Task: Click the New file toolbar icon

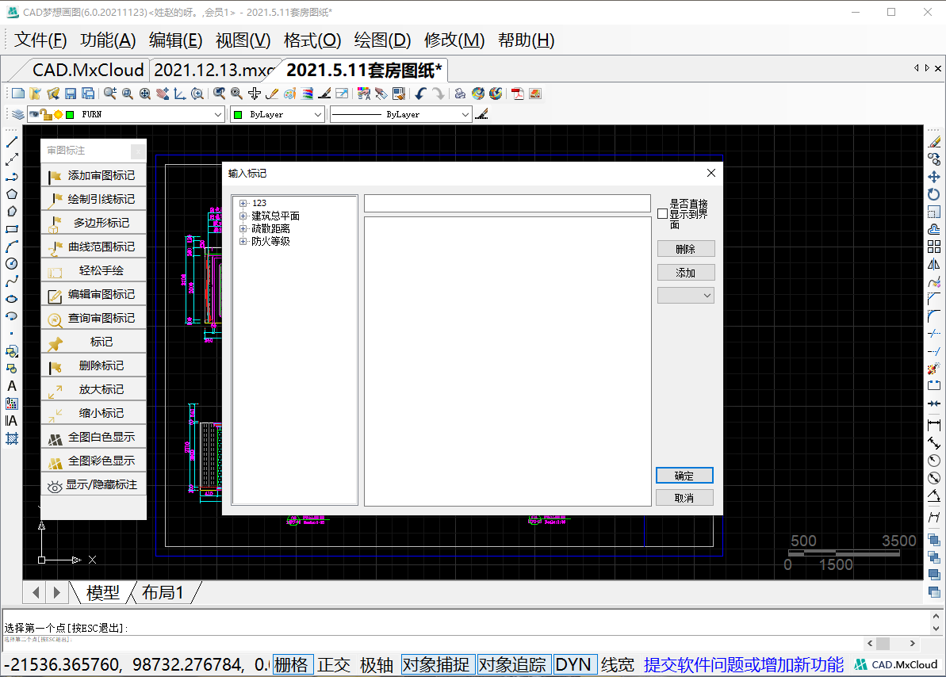Action: coord(18,94)
